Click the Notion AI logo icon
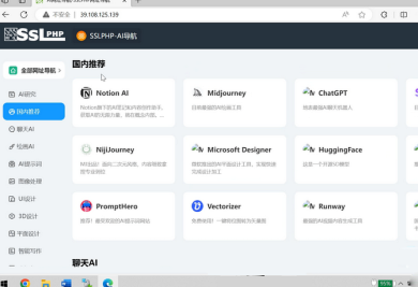418x287 pixels. click(x=86, y=93)
